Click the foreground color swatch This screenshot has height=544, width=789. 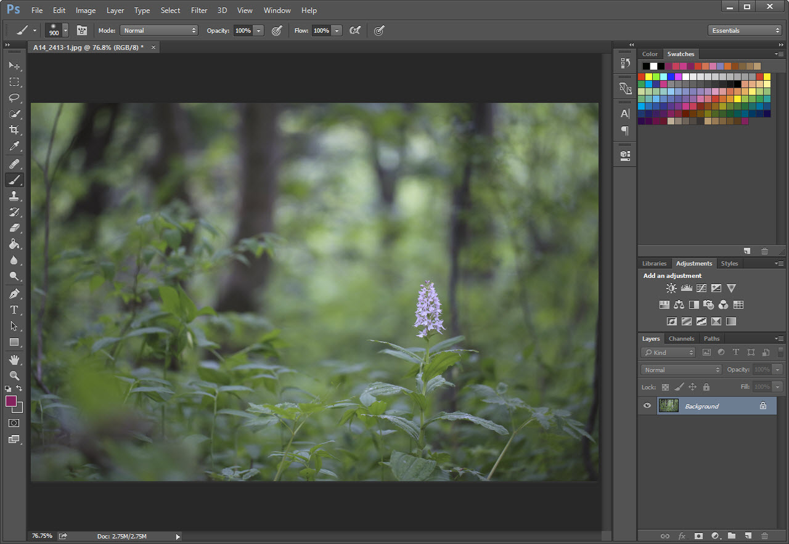coord(11,401)
